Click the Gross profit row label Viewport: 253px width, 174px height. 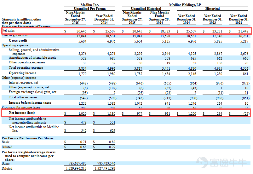[x=18, y=41]
